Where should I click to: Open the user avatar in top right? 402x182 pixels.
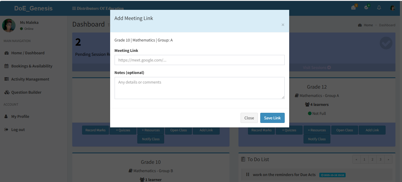[393, 8]
